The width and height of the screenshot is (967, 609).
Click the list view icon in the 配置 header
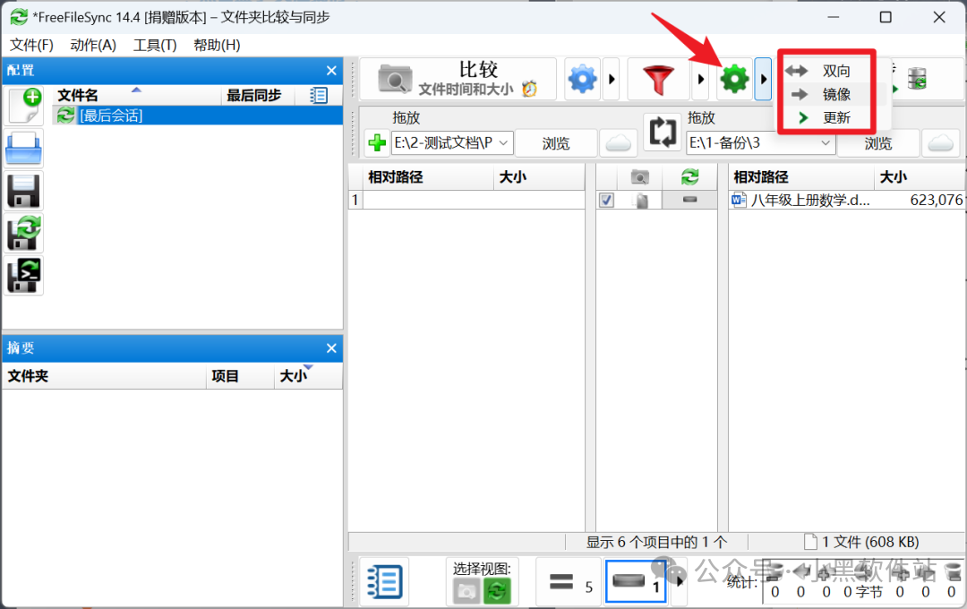[x=318, y=95]
